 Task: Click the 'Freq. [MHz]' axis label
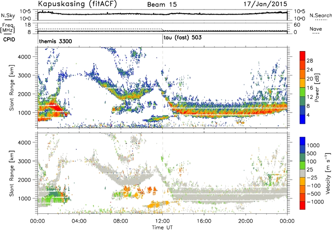click(7, 28)
